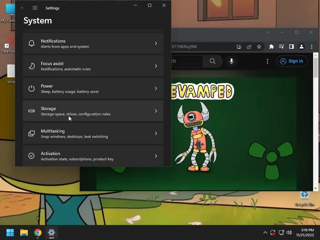Open Chrome profile avatar icon

(302, 47)
